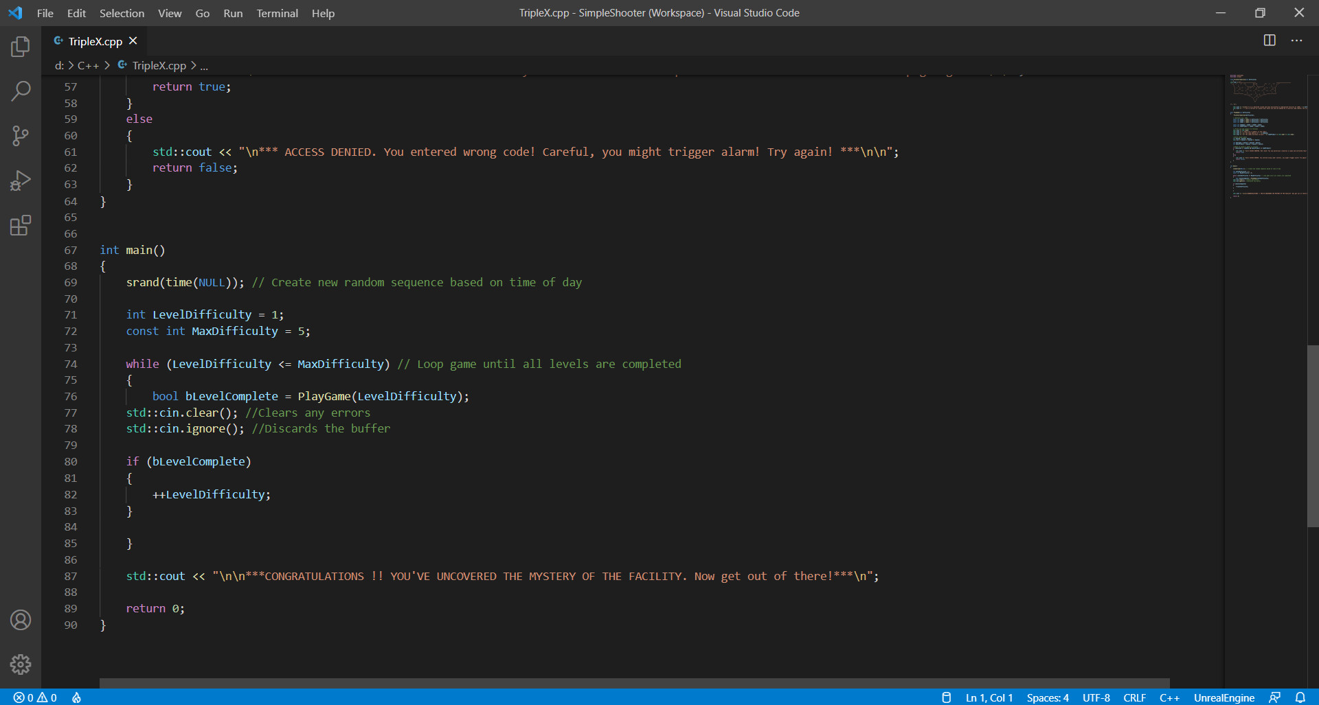The width and height of the screenshot is (1319, 705).
Task: Click the horizontal scrollbar at editor bottom
Action: click(633, 683)
